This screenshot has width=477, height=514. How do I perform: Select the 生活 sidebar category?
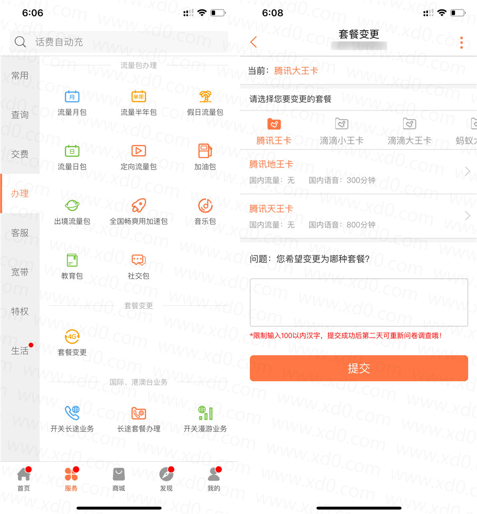coord(20,351)
